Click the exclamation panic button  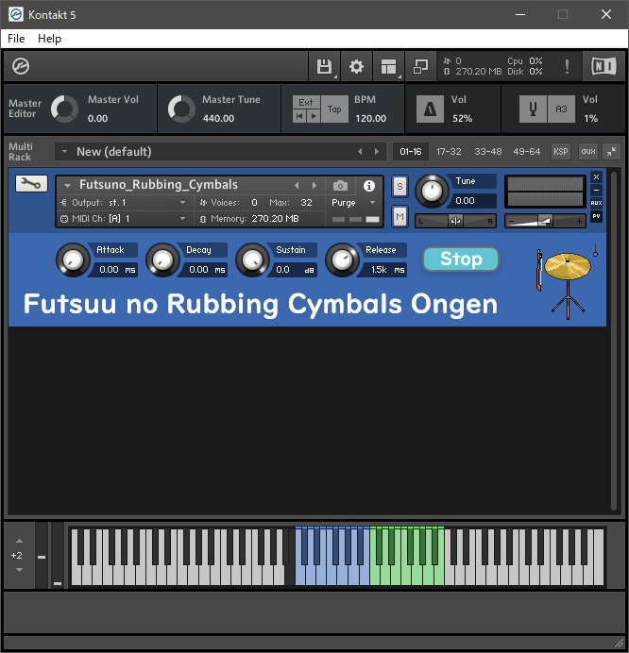click(x=567, y=66)
